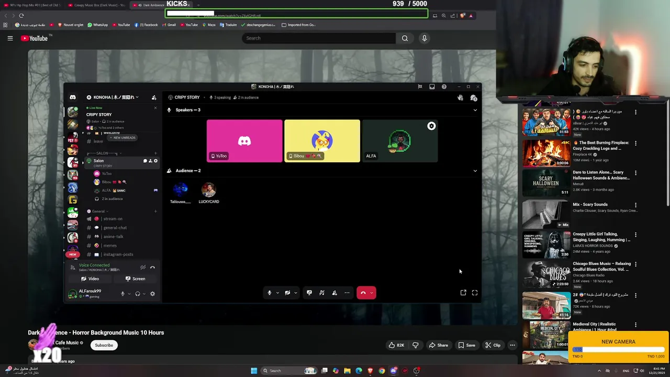Open output device options arrow in user panel
670x377 pixels.
(144, 294)
